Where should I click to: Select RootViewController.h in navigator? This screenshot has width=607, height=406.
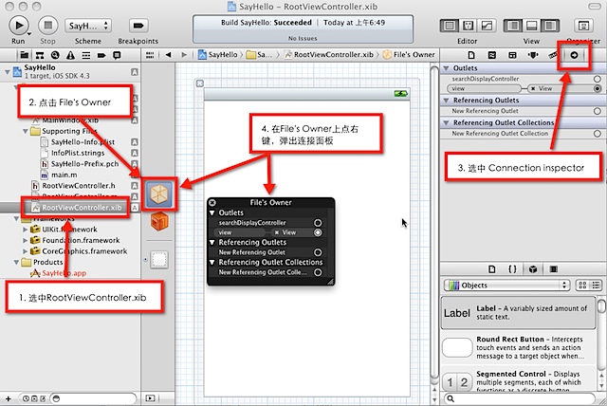[x=77, y=185]
